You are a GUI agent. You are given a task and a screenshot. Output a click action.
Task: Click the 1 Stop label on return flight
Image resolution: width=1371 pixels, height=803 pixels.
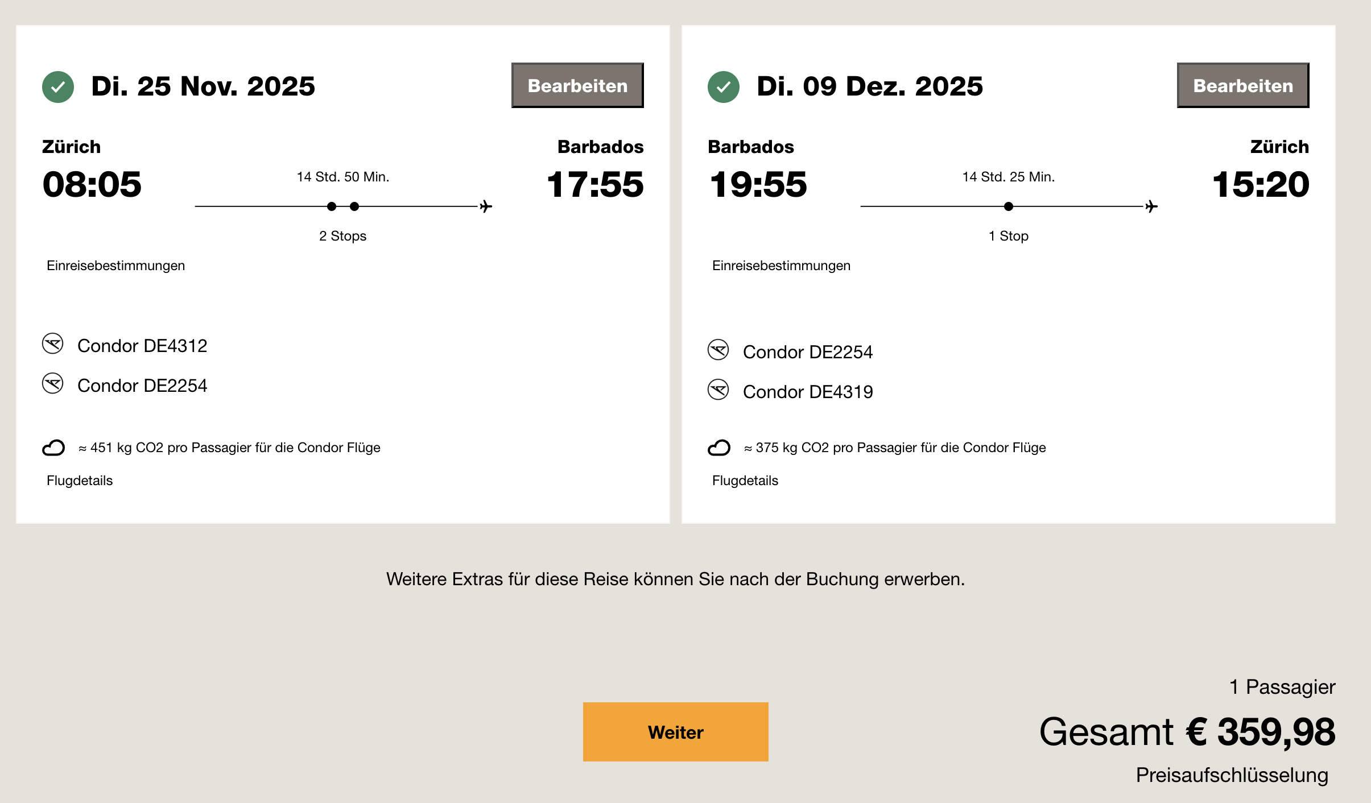1008,236
